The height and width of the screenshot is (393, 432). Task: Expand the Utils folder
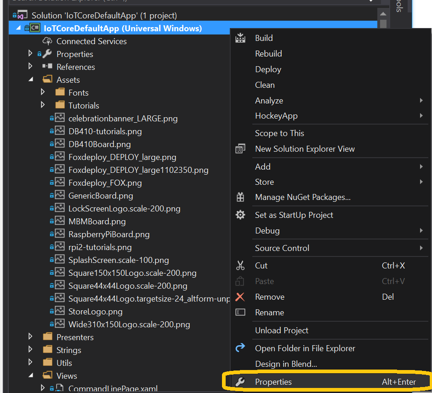coord(30,362)
